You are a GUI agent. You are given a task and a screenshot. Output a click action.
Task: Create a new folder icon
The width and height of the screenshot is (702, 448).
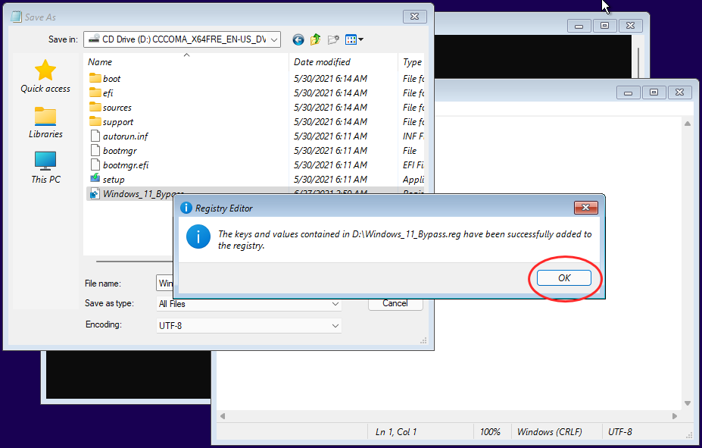click(x=333, y=40)
